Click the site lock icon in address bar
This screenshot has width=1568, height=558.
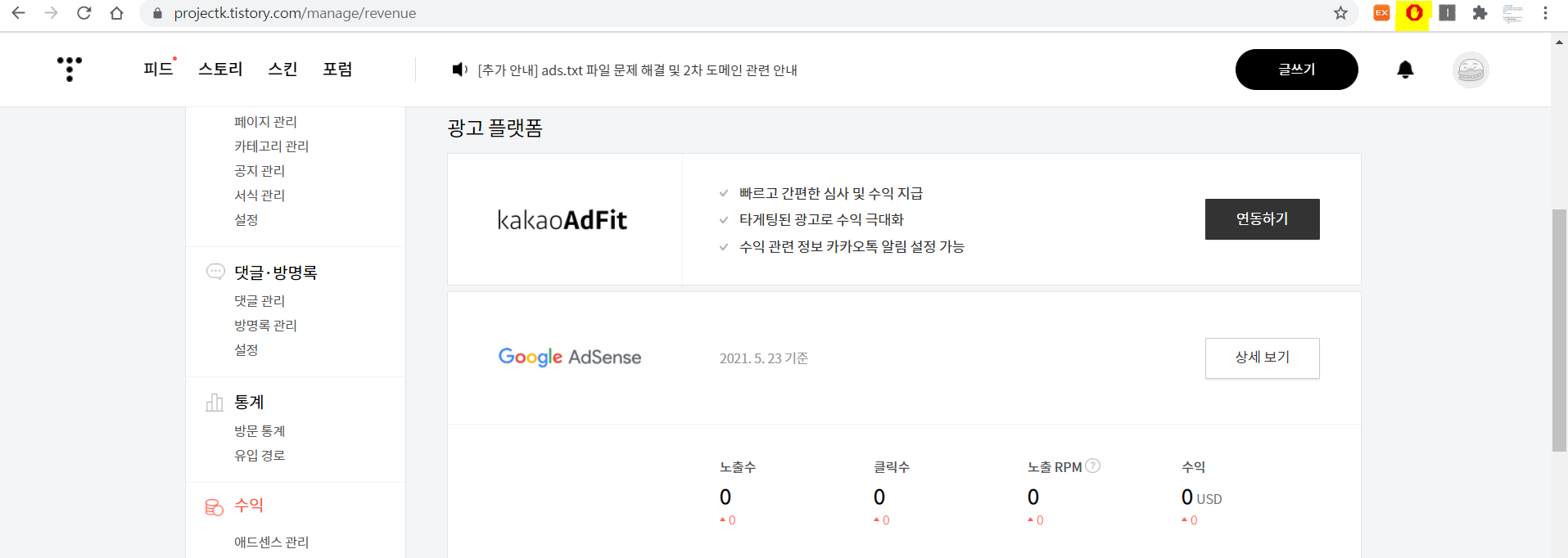[158, 13]
